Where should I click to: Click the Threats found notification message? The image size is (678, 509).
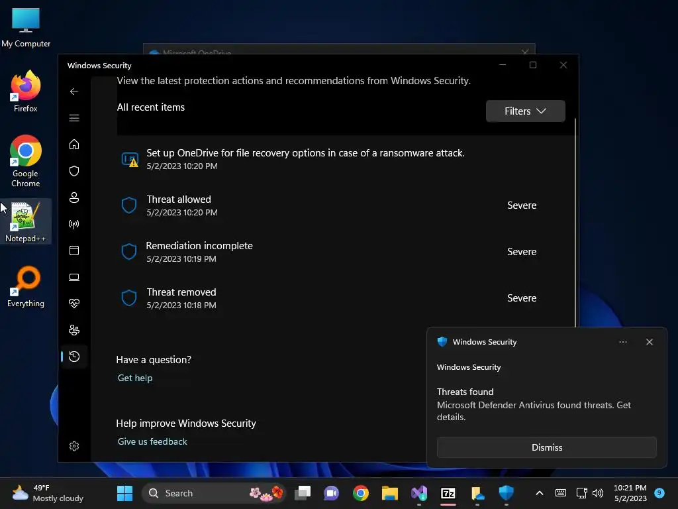(x=534, y=405)
